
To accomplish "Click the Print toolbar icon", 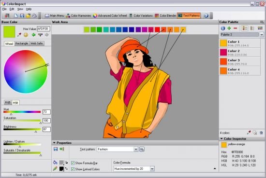I will pyautogui.click(x=34, y=15).
